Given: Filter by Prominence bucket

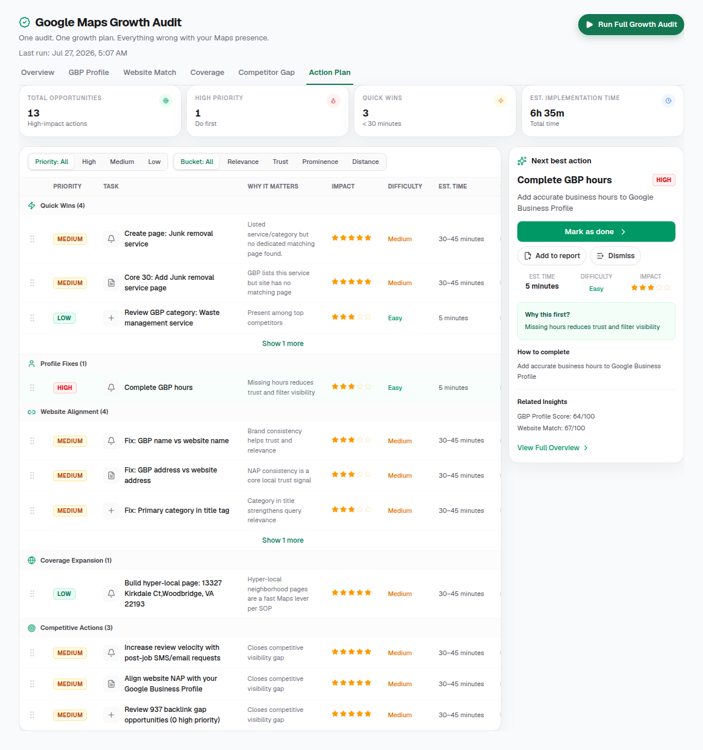Looking at the screenshot, I should point(320,162).
